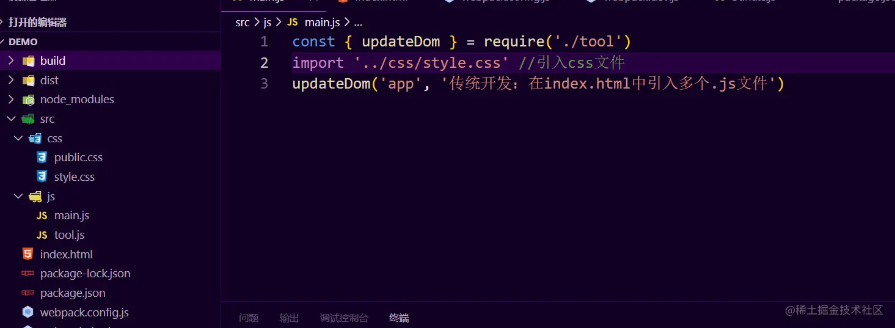Click the css folder icon
Screen dimensions: 895x328
point(35,139)
